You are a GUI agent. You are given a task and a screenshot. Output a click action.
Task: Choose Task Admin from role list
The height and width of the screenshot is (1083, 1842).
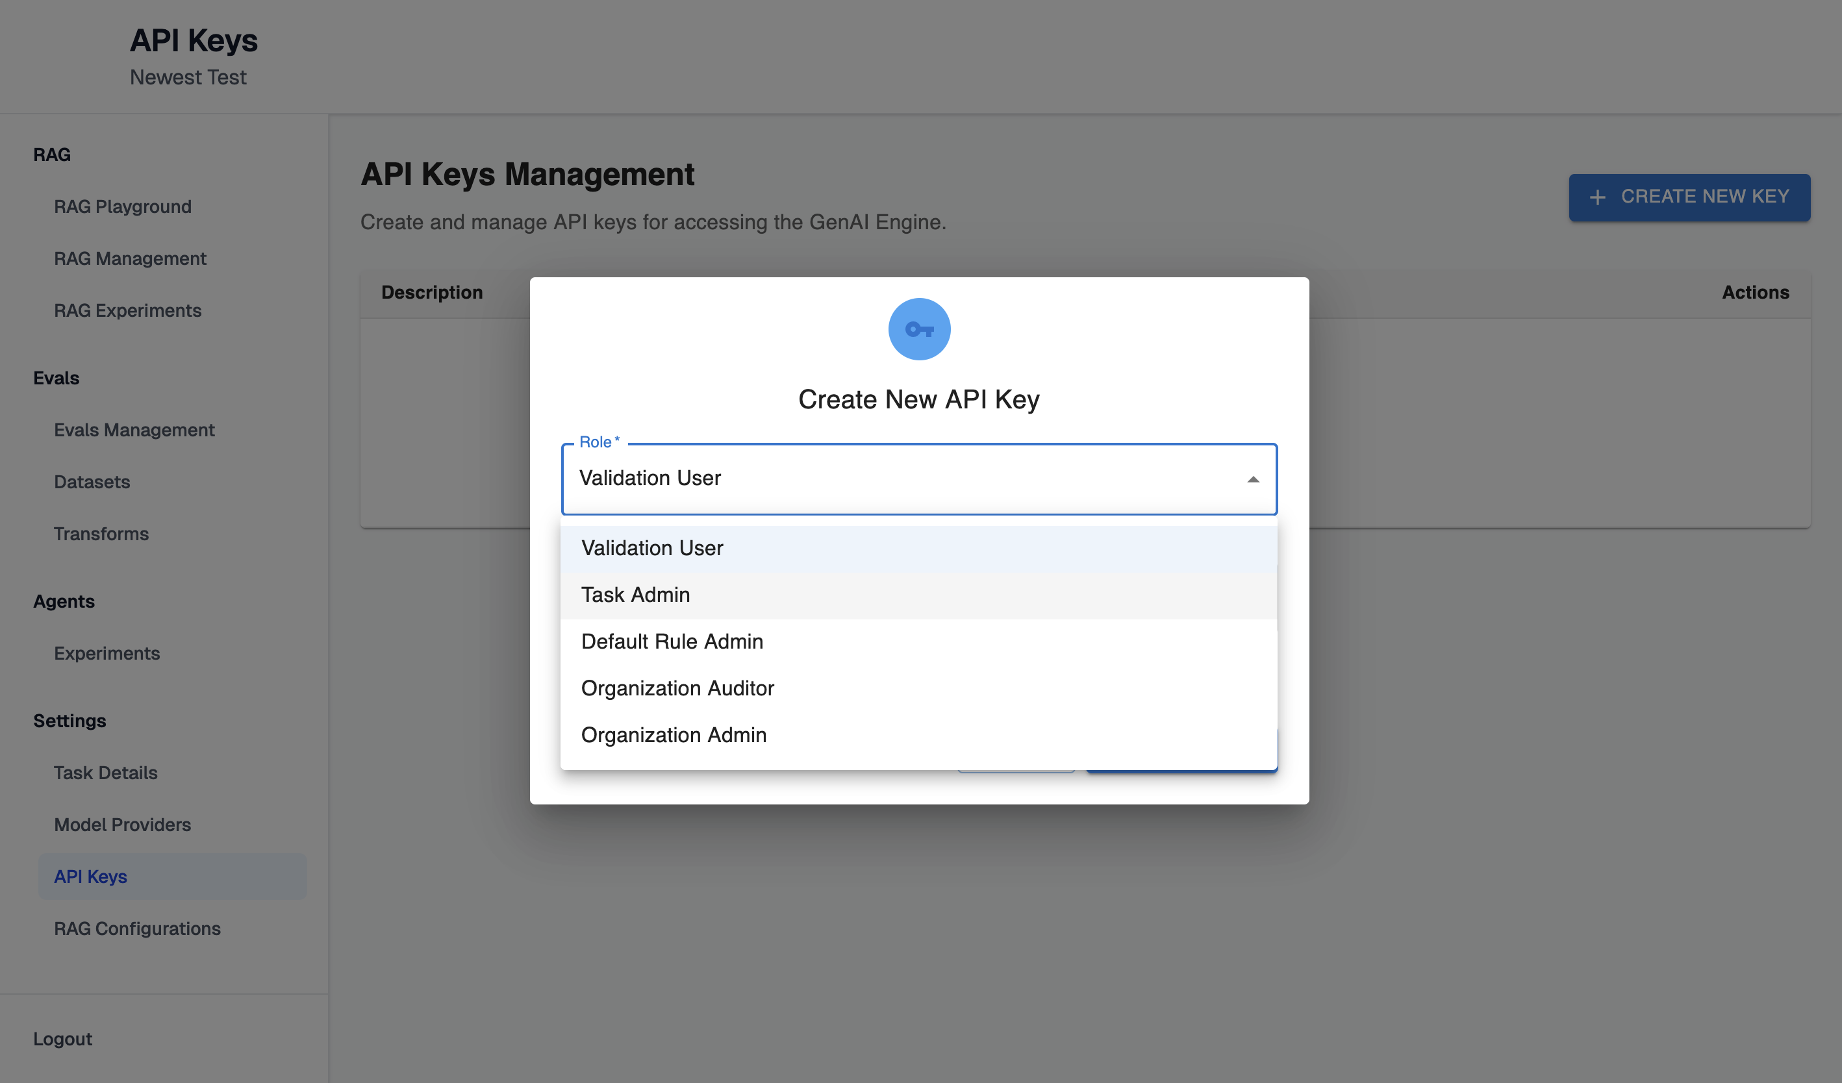635,595
